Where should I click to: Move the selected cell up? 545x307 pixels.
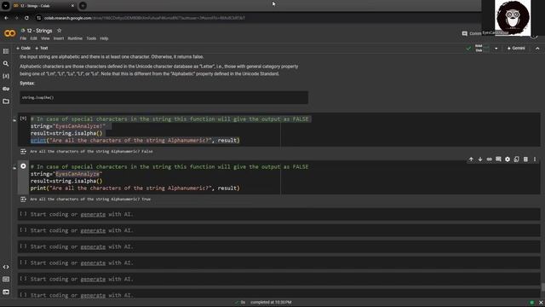pos(471,159)
